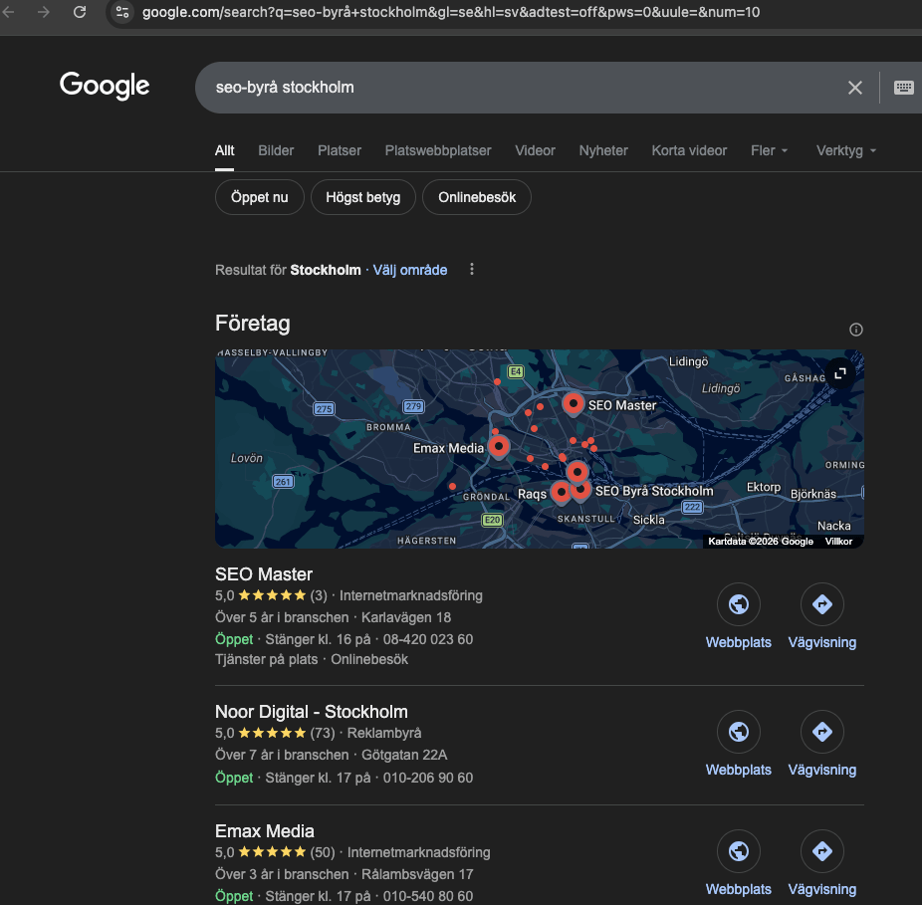
Task: Click the Götgatan 22A address text
Action: tap(404, 755)
